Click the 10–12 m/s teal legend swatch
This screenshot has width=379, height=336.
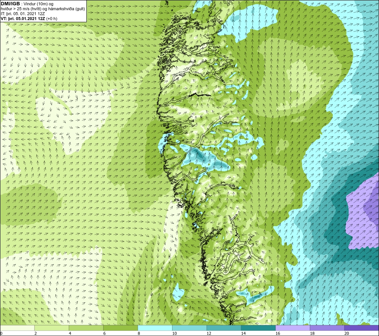[189, 328]
